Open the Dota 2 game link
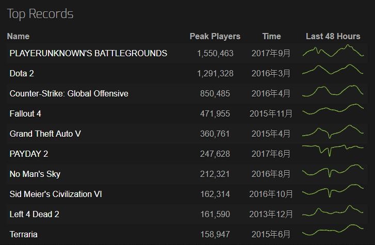The height and width of the screenshot is (245, 375). [x=22, y=73]
